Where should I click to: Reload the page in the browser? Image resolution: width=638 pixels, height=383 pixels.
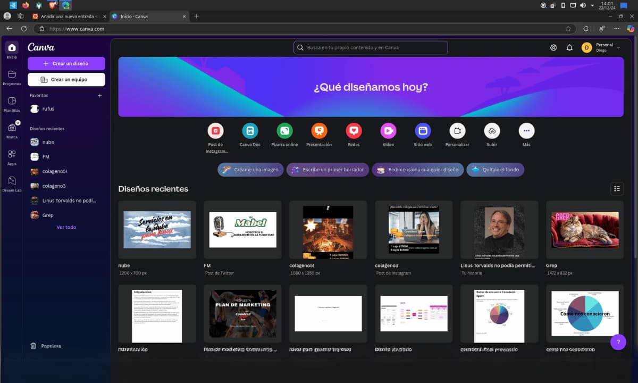pos(24,29)
